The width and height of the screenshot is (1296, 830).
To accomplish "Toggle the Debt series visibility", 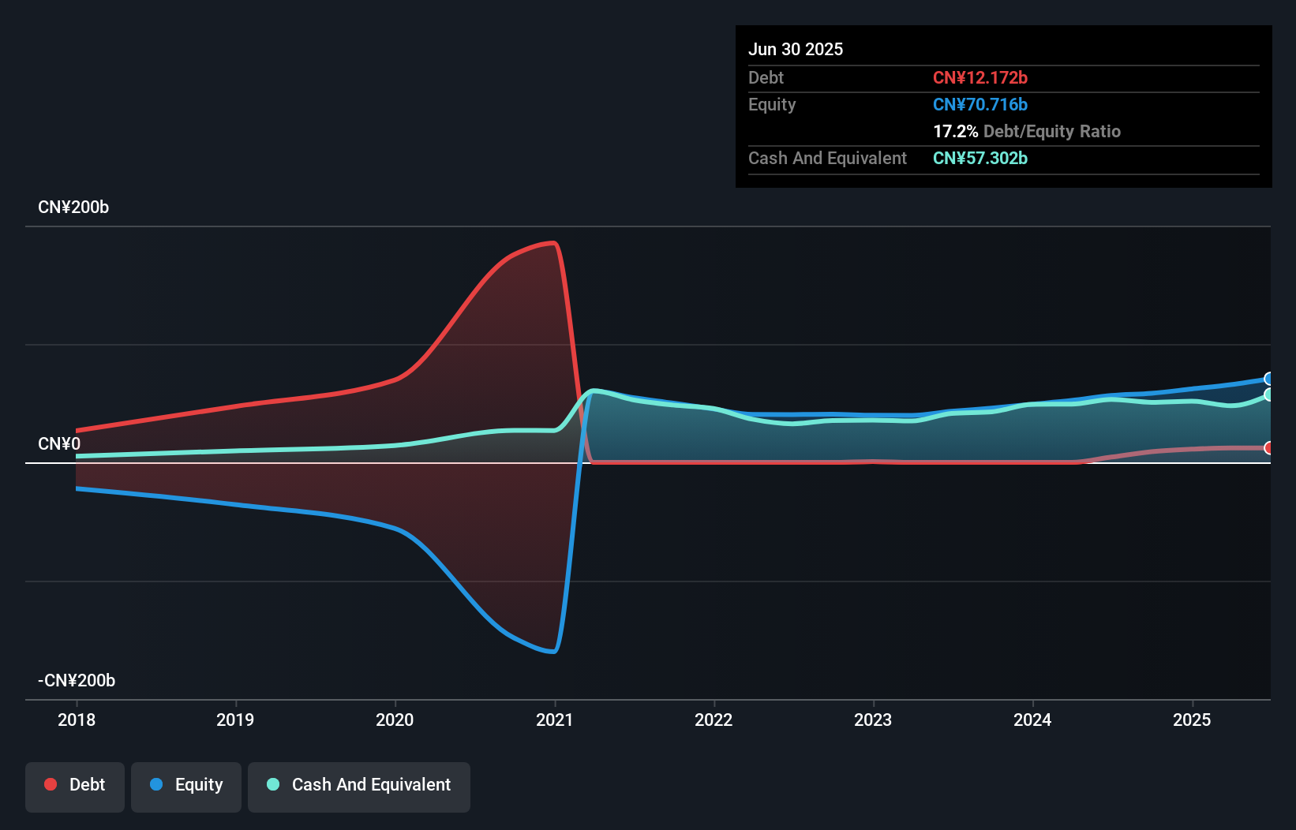I will [x=74, y=784].
